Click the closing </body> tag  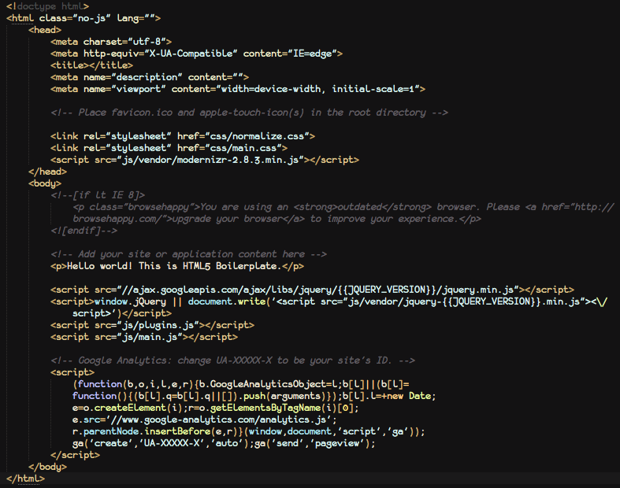click(47, 468)
